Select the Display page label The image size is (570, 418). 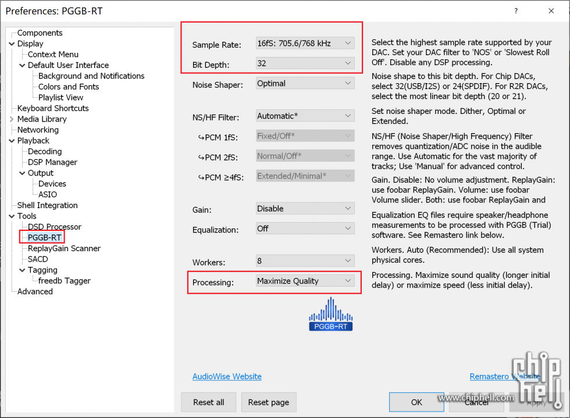(30, 44)
